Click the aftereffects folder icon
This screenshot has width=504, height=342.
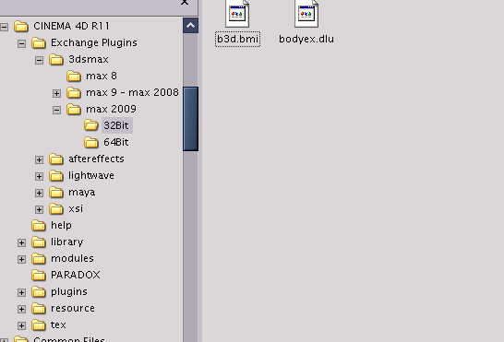pos(56,159)
